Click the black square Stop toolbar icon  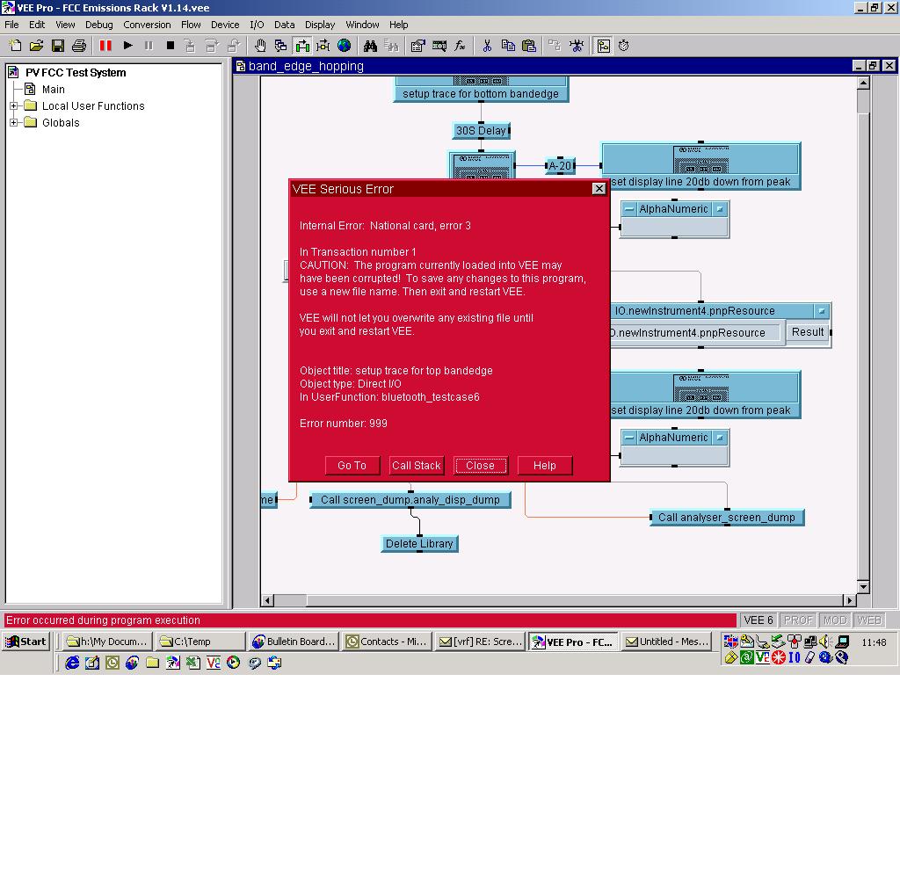pyautogui.click(x=171, y=46)
